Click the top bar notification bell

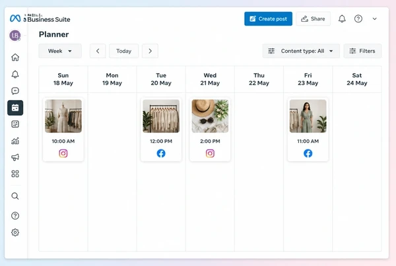pos(342,18)
